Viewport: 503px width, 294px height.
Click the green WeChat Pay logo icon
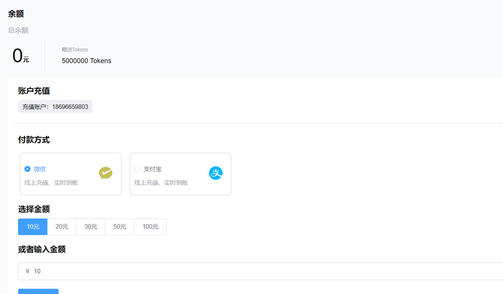105,173
